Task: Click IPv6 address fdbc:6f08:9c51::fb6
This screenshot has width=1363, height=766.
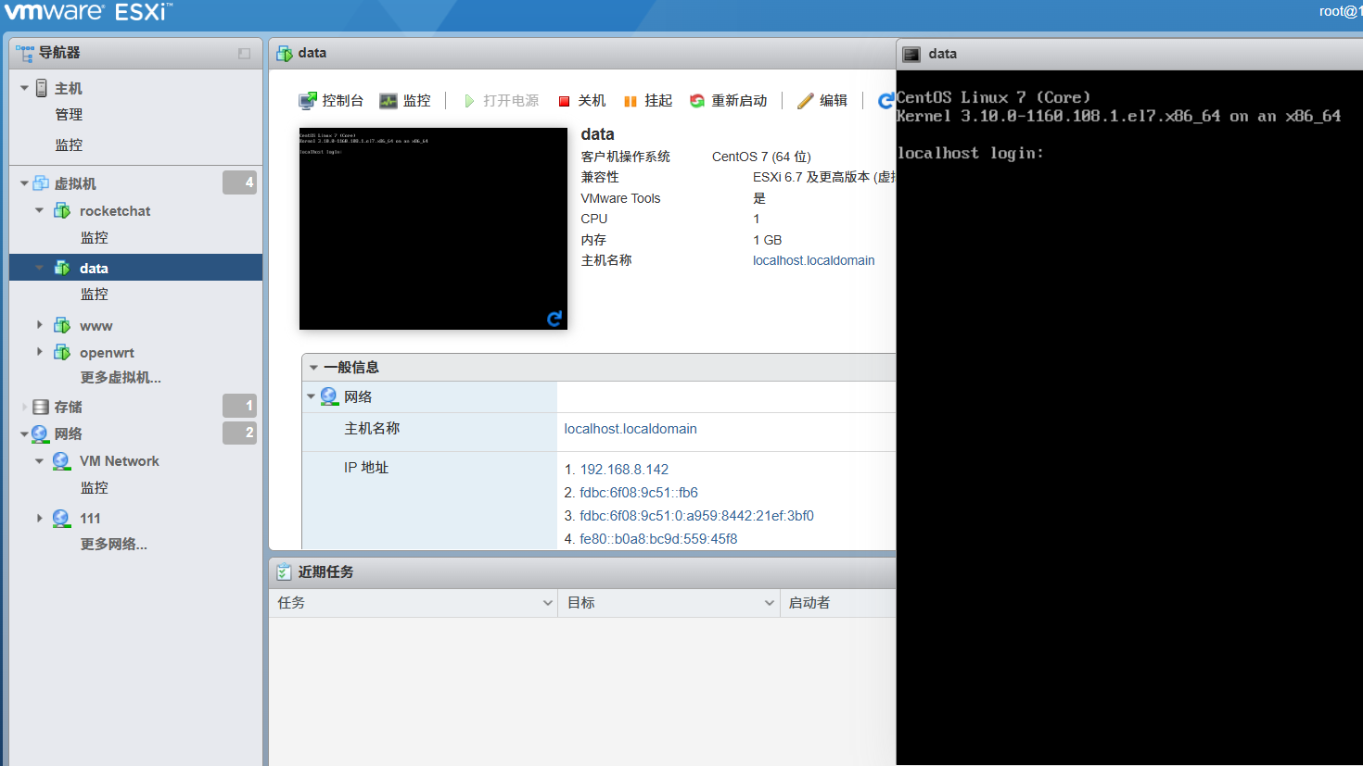Action: pyautogui.click(x=639, y=493)
